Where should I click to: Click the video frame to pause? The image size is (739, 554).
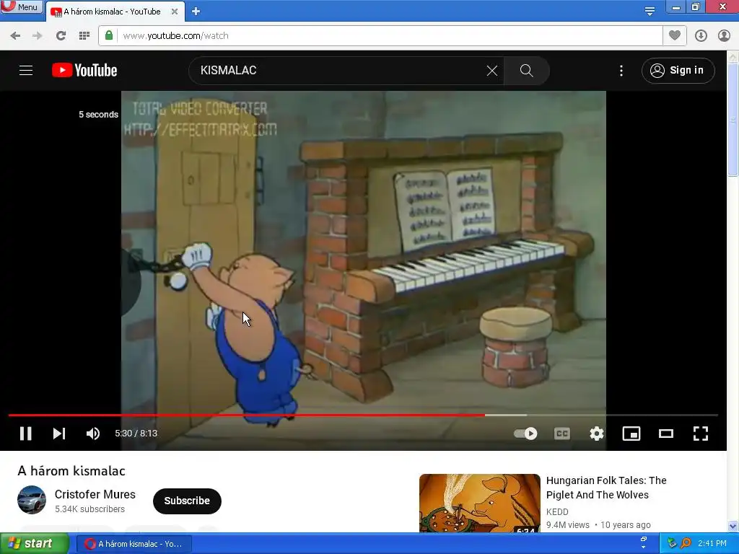point(363,252)
